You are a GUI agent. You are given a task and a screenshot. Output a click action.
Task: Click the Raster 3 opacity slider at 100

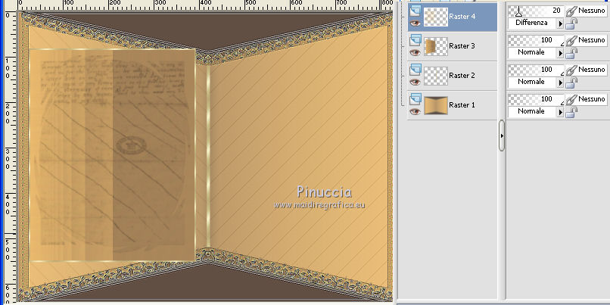click(x=536, y=40)
